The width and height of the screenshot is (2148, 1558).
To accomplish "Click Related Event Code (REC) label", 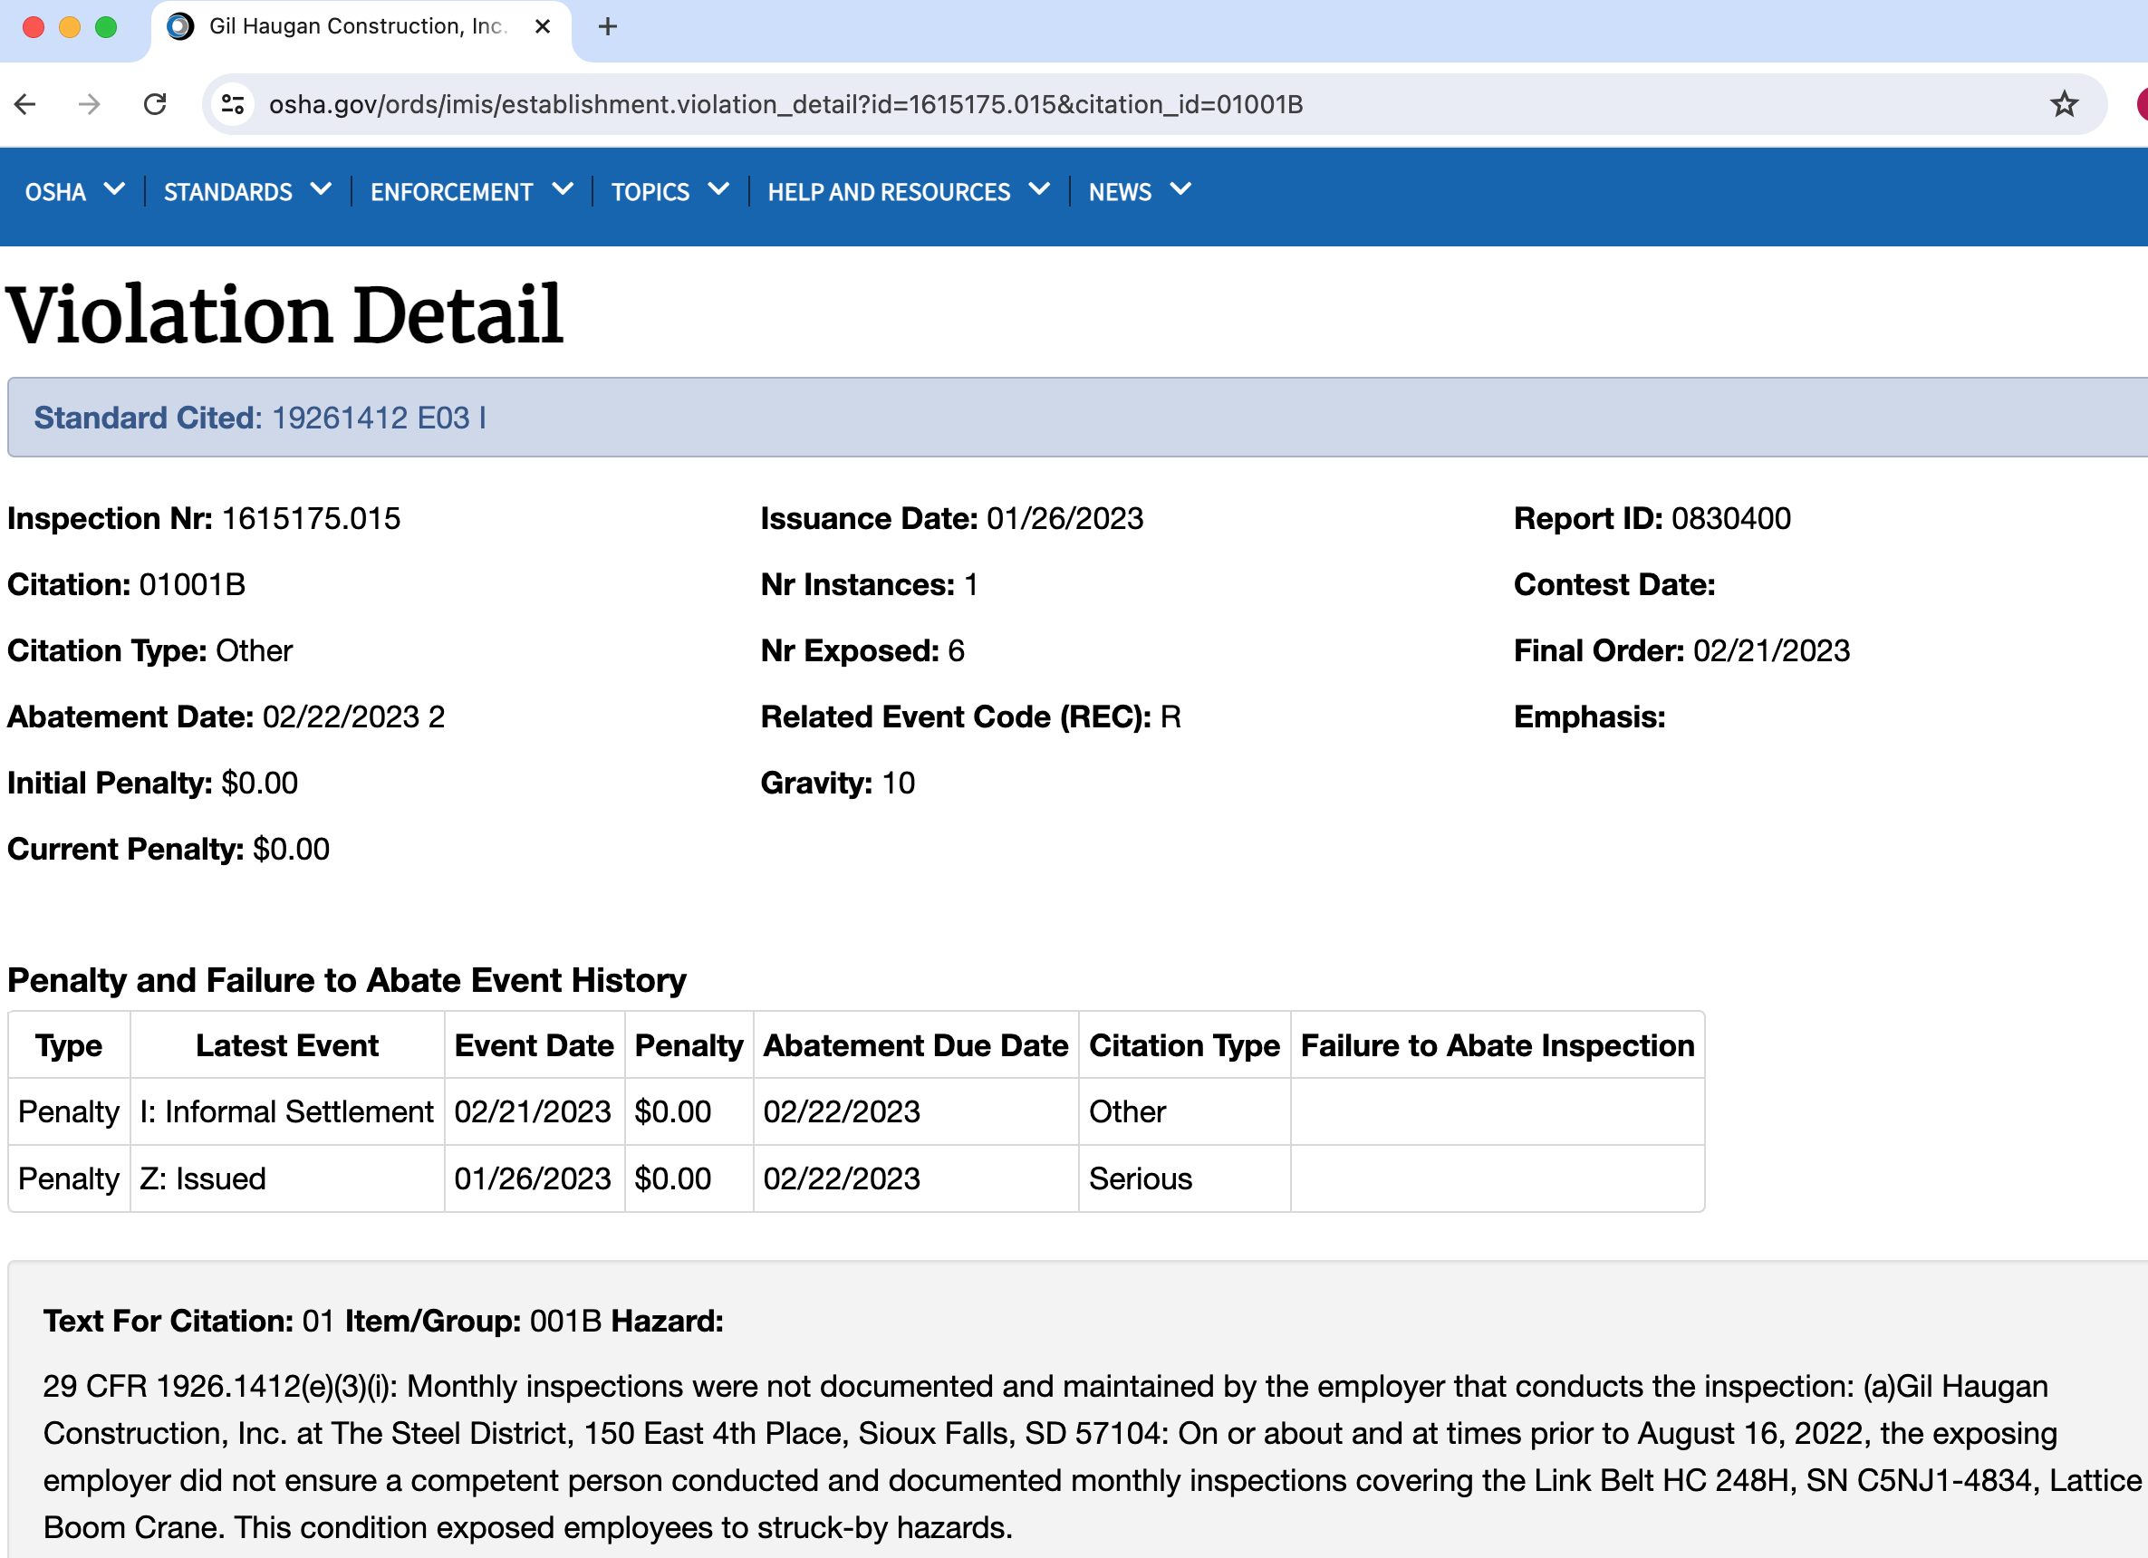I will [956, 718].
